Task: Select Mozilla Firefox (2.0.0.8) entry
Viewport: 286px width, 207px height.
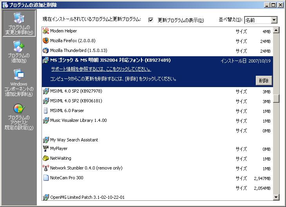Action: point(157,41)
